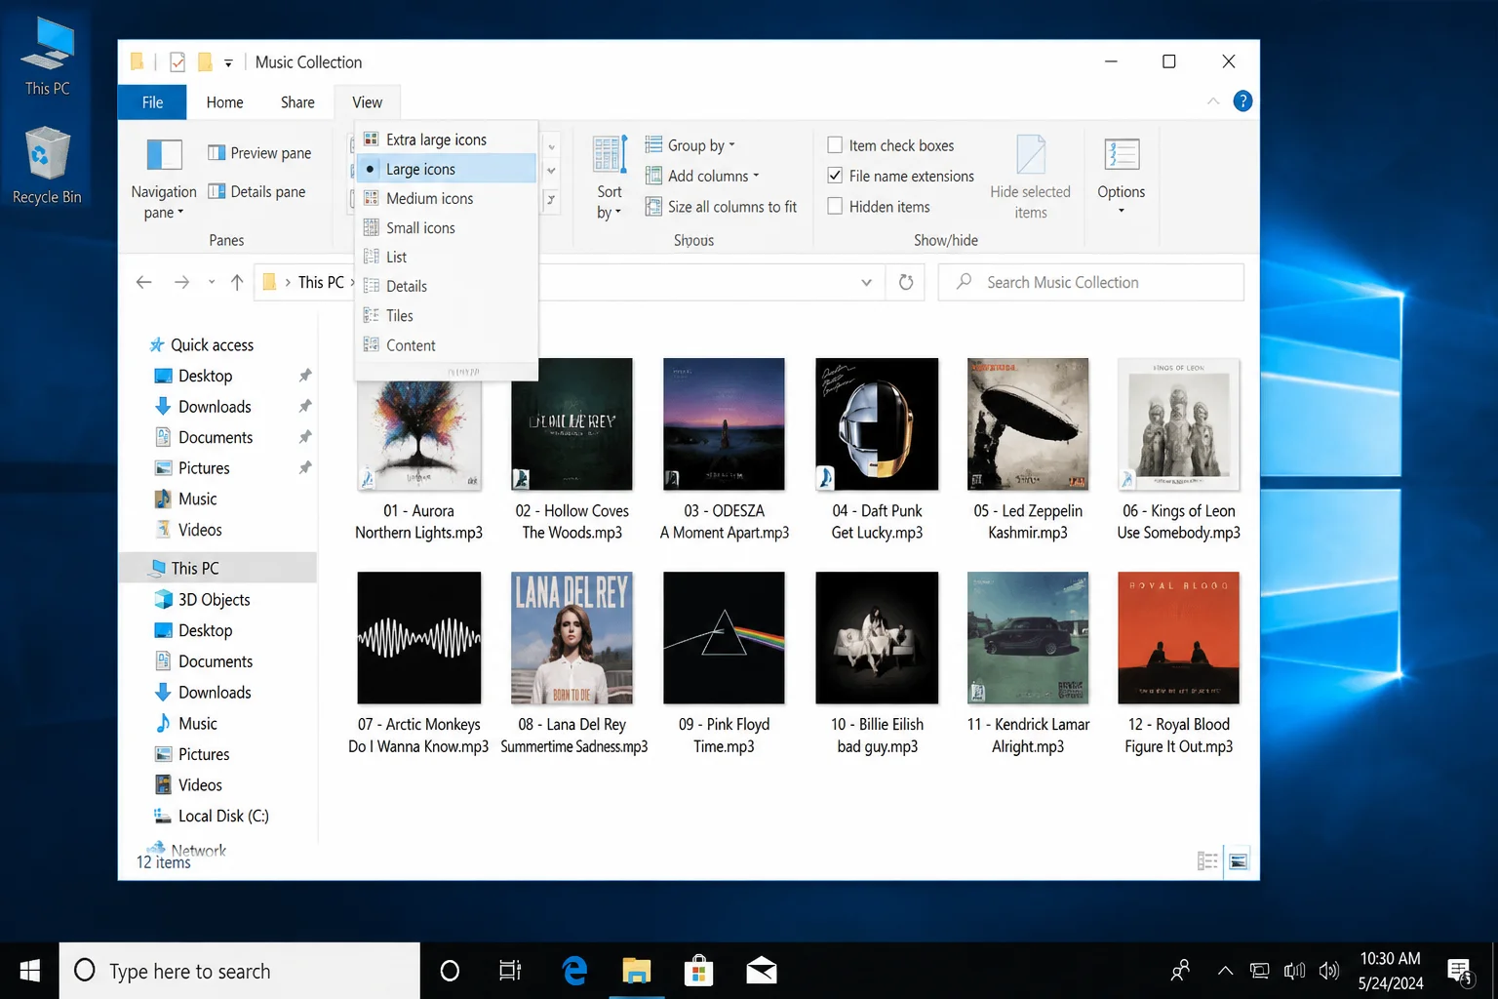Select the View ribbon tab
Viewport: 1498px width, 999px height.
(367, 102)
